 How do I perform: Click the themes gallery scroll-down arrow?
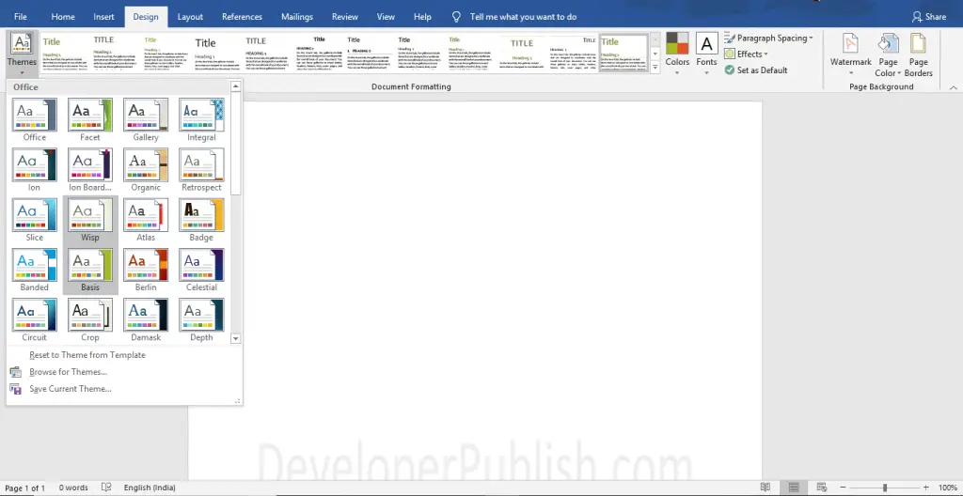(x=236, y=338)
